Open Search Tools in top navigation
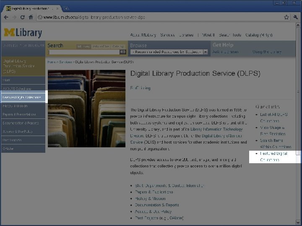302x226 pixels. [x=230, y=35]
